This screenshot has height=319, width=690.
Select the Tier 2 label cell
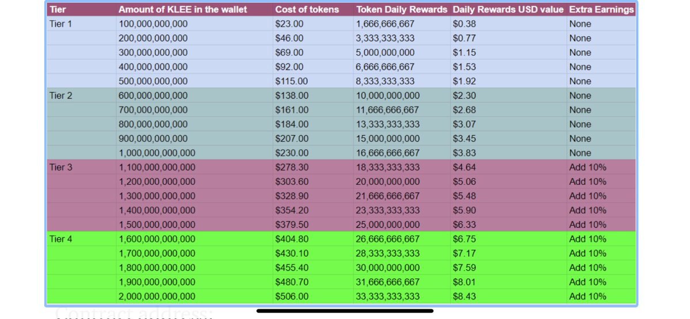pyautogui.click(x=61, y=96)
